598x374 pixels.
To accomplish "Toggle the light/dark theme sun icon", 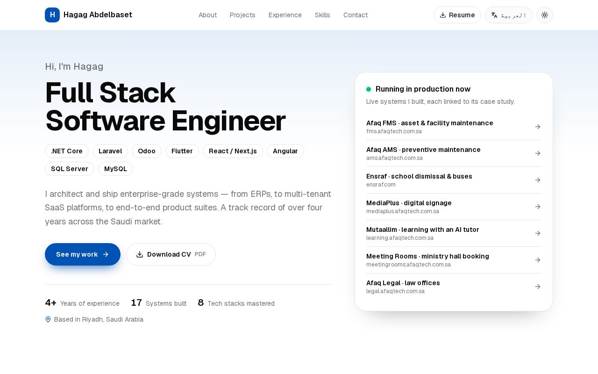I will [545, 15].
